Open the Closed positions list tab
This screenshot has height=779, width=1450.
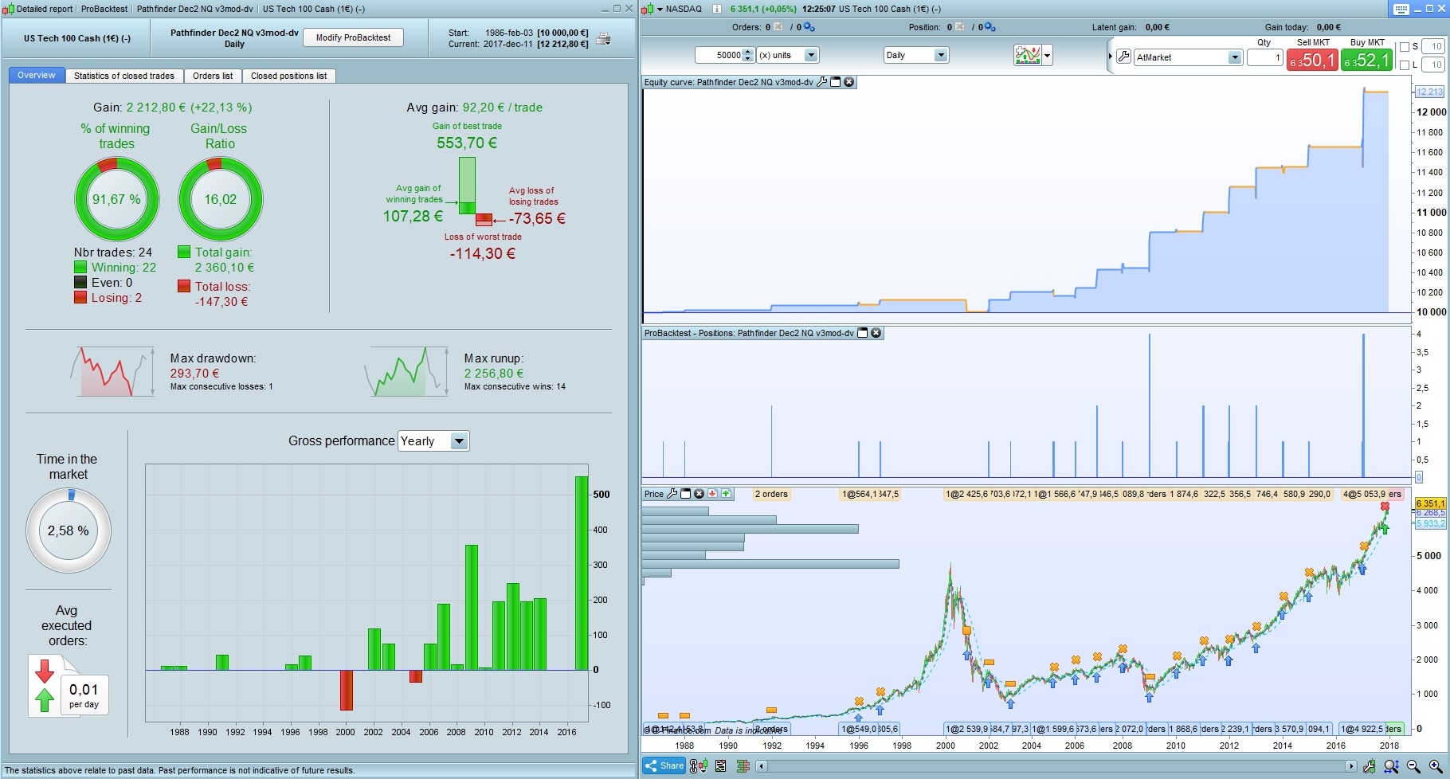coord(288,76)
